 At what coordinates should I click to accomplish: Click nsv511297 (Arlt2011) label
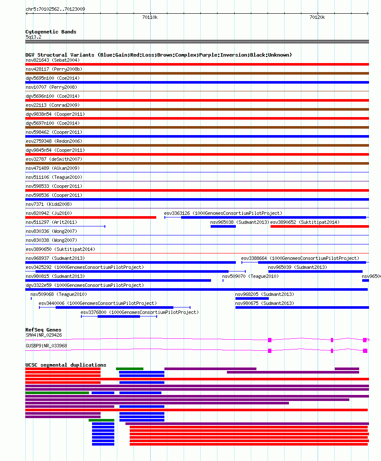[x=51, y=223]
